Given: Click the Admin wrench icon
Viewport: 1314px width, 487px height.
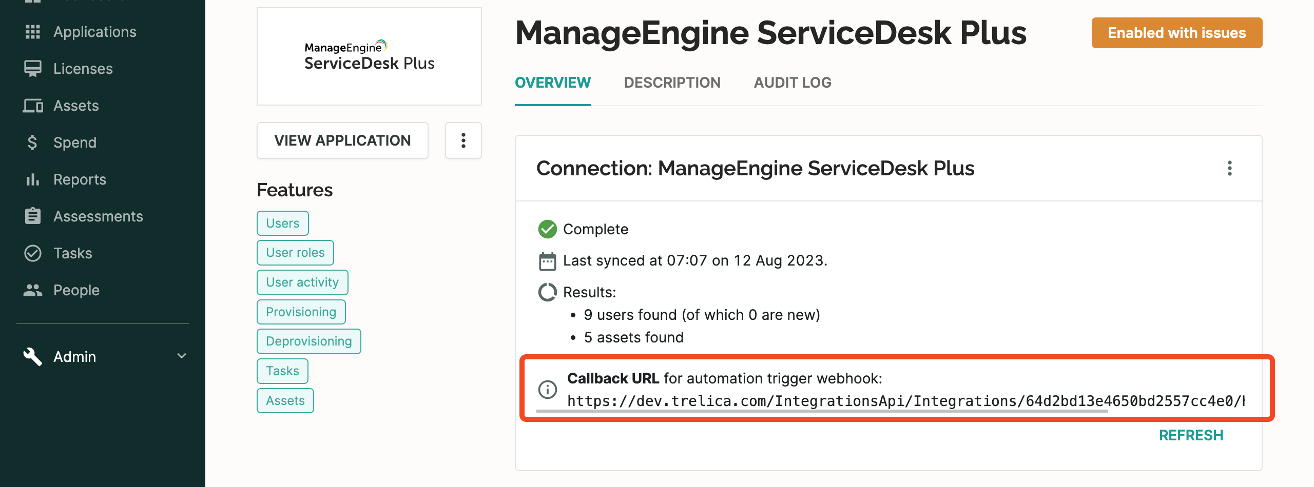Looking at the screenshot, I should [x=33, y=357].
